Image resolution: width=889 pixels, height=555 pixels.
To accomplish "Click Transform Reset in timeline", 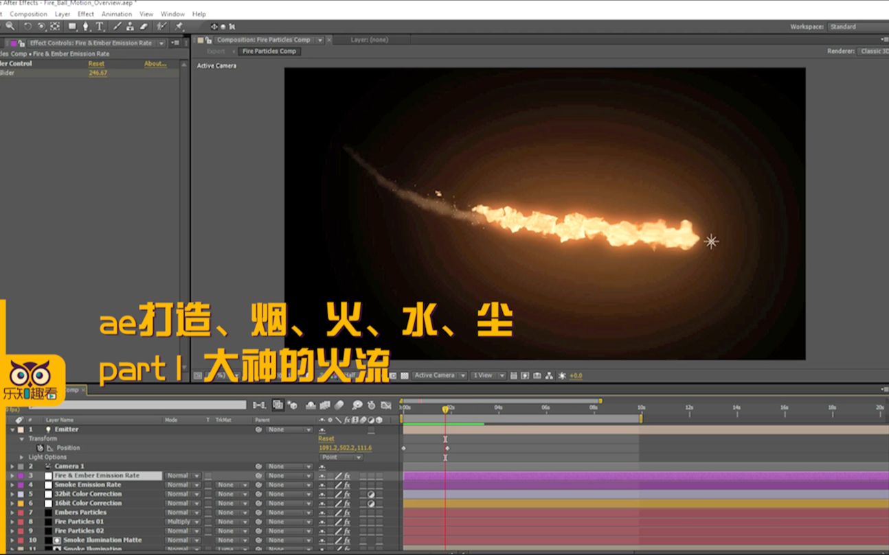I will click(326, 439).
